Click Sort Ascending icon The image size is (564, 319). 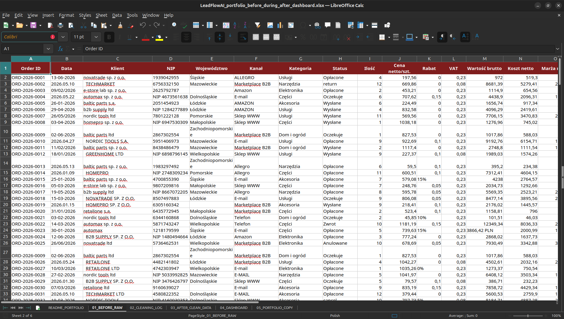(x=235, y=25)
